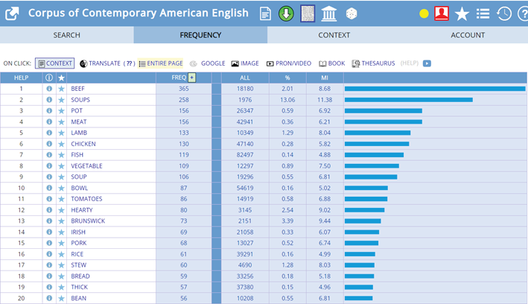Expand the plus button beside FREQ
The width and height of the screenshot is (528, 304).
coord(192,77)
